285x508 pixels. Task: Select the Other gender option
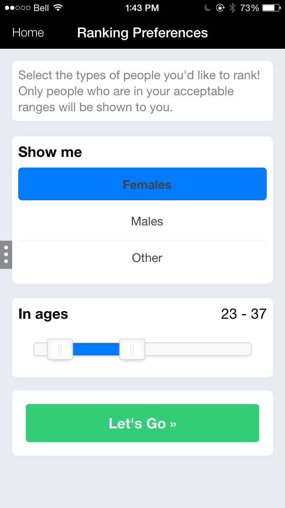[x=147, y=258]
